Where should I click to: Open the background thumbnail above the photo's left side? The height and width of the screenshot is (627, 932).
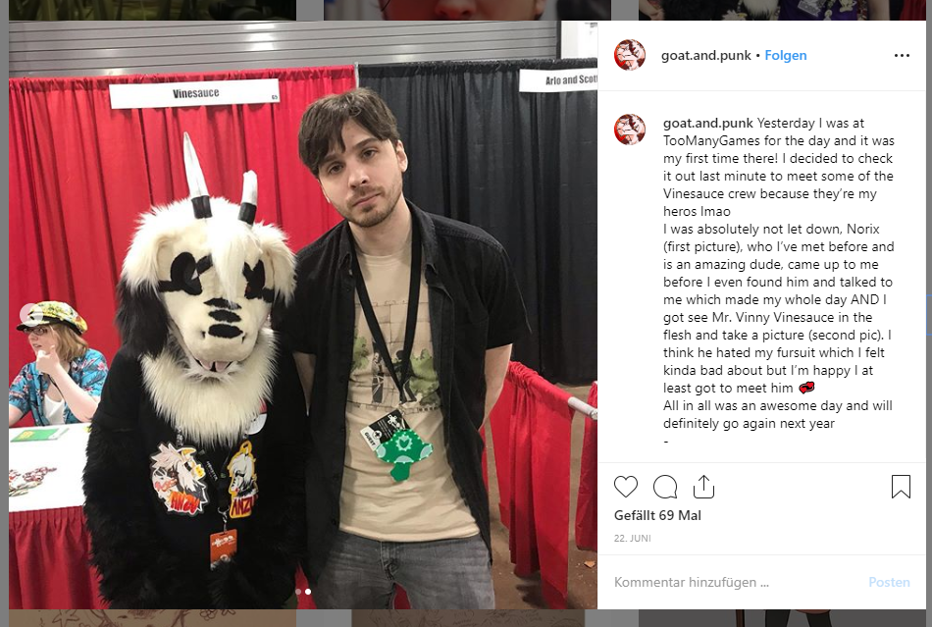[x=152, y=10]
